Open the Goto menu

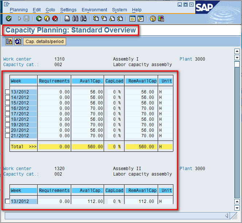(50, 10)
